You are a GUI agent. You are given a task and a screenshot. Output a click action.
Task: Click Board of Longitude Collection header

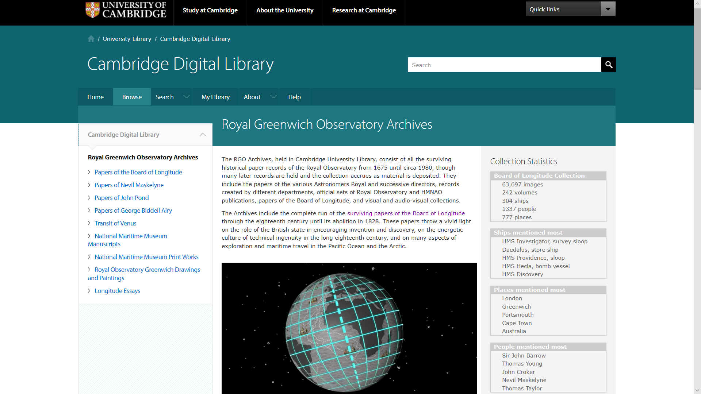tap(548, 176)
